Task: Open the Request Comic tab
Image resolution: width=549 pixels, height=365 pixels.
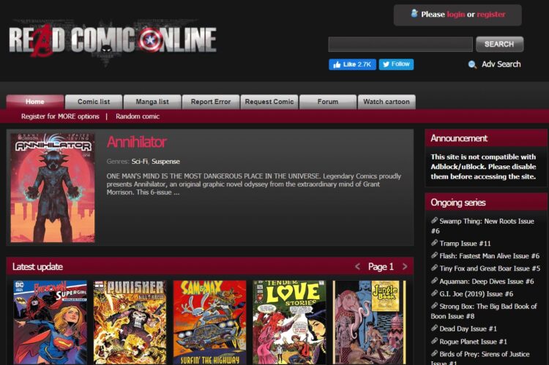Action: 269,102
